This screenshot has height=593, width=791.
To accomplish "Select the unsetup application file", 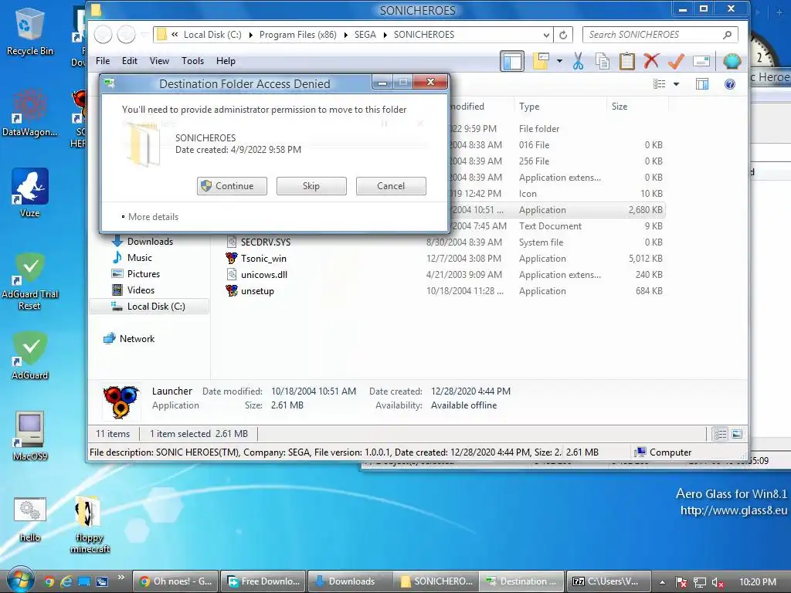I will click(x=257, y=291).
